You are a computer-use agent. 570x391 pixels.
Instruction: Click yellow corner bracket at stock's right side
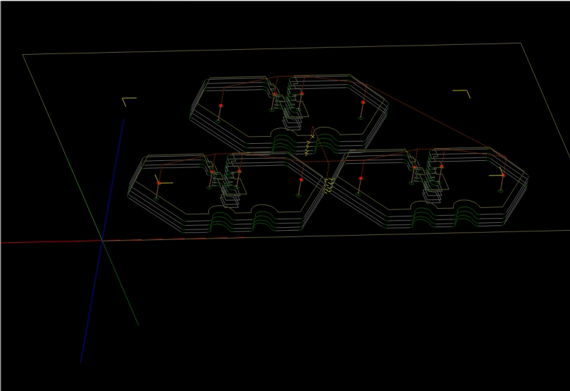coord(462,93)
